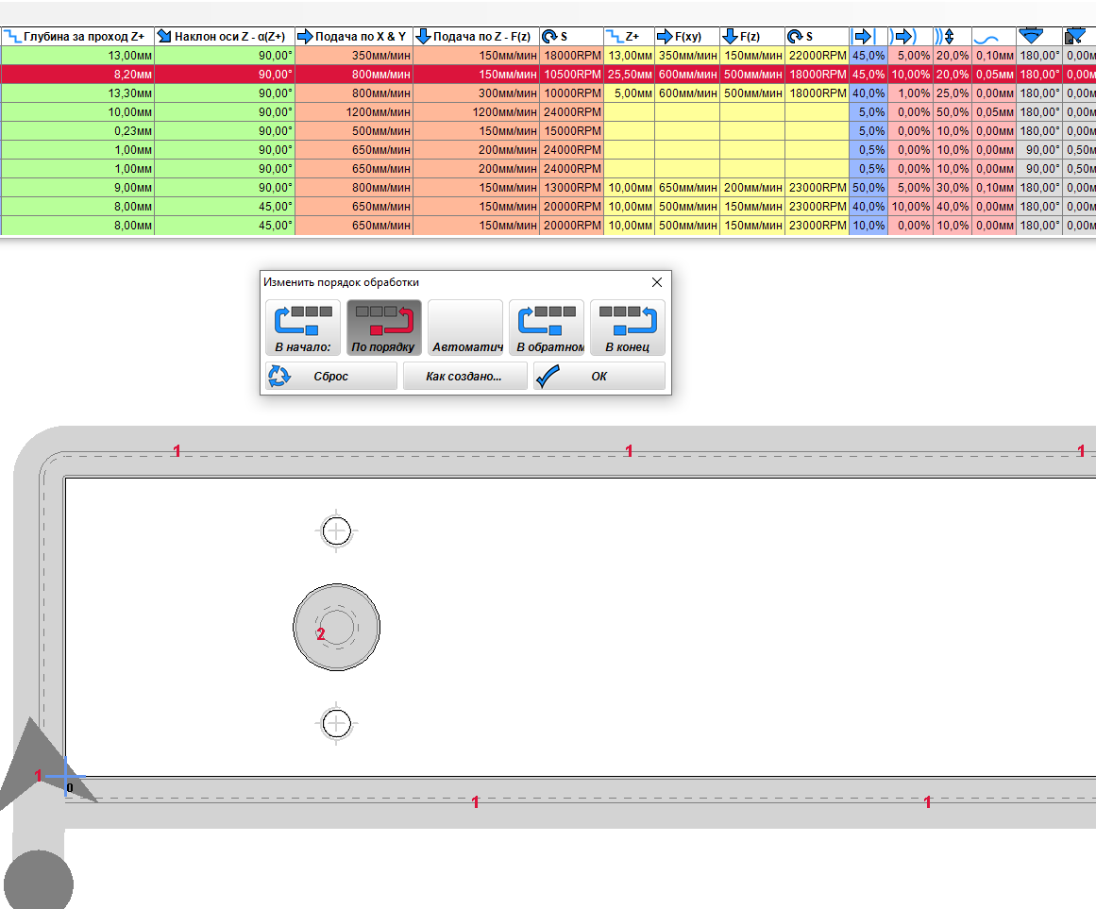Click the 'В конец' move-to-end button

point(627,328)
